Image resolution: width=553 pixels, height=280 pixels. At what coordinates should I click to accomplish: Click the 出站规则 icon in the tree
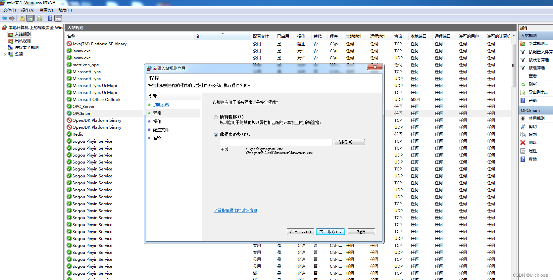click(11, 41)
